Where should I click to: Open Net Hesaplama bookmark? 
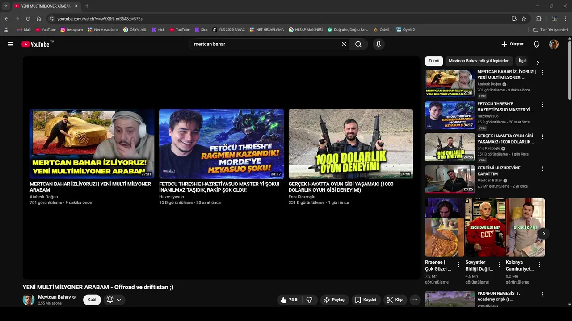pos(103,29)
